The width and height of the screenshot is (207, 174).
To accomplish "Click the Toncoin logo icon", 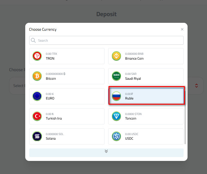I will click(x=116, y=116).
